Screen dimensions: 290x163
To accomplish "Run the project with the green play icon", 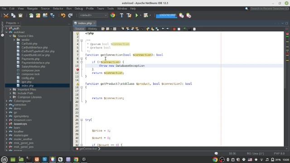I will [137, 15].
